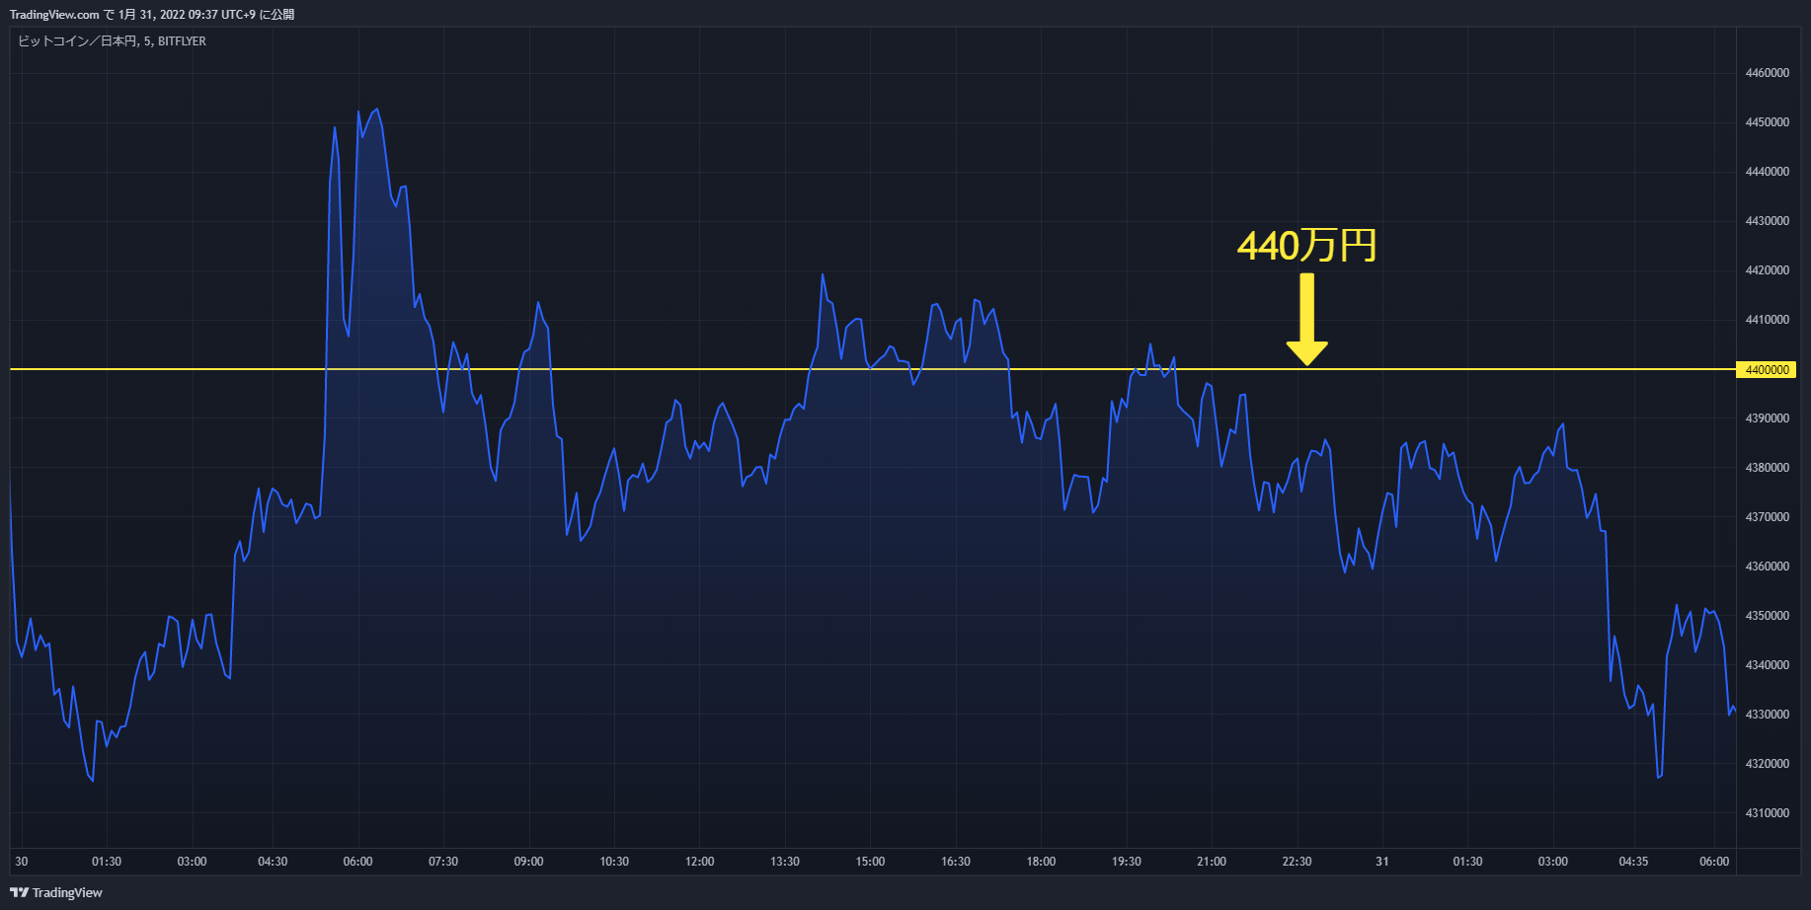Click the 16:30 time axis label
Screen dimensions: 1811x910
click(956, 862)
